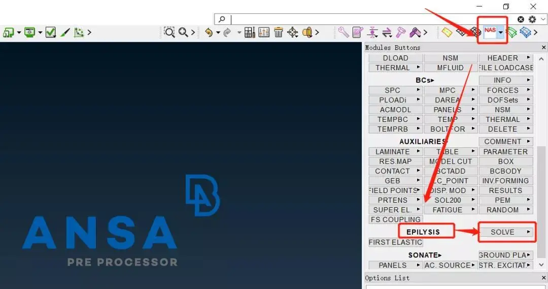548x289 pixels.
Task: Click scroll-down arrow of Modules Buttons scrollbar
Action: 541,265
